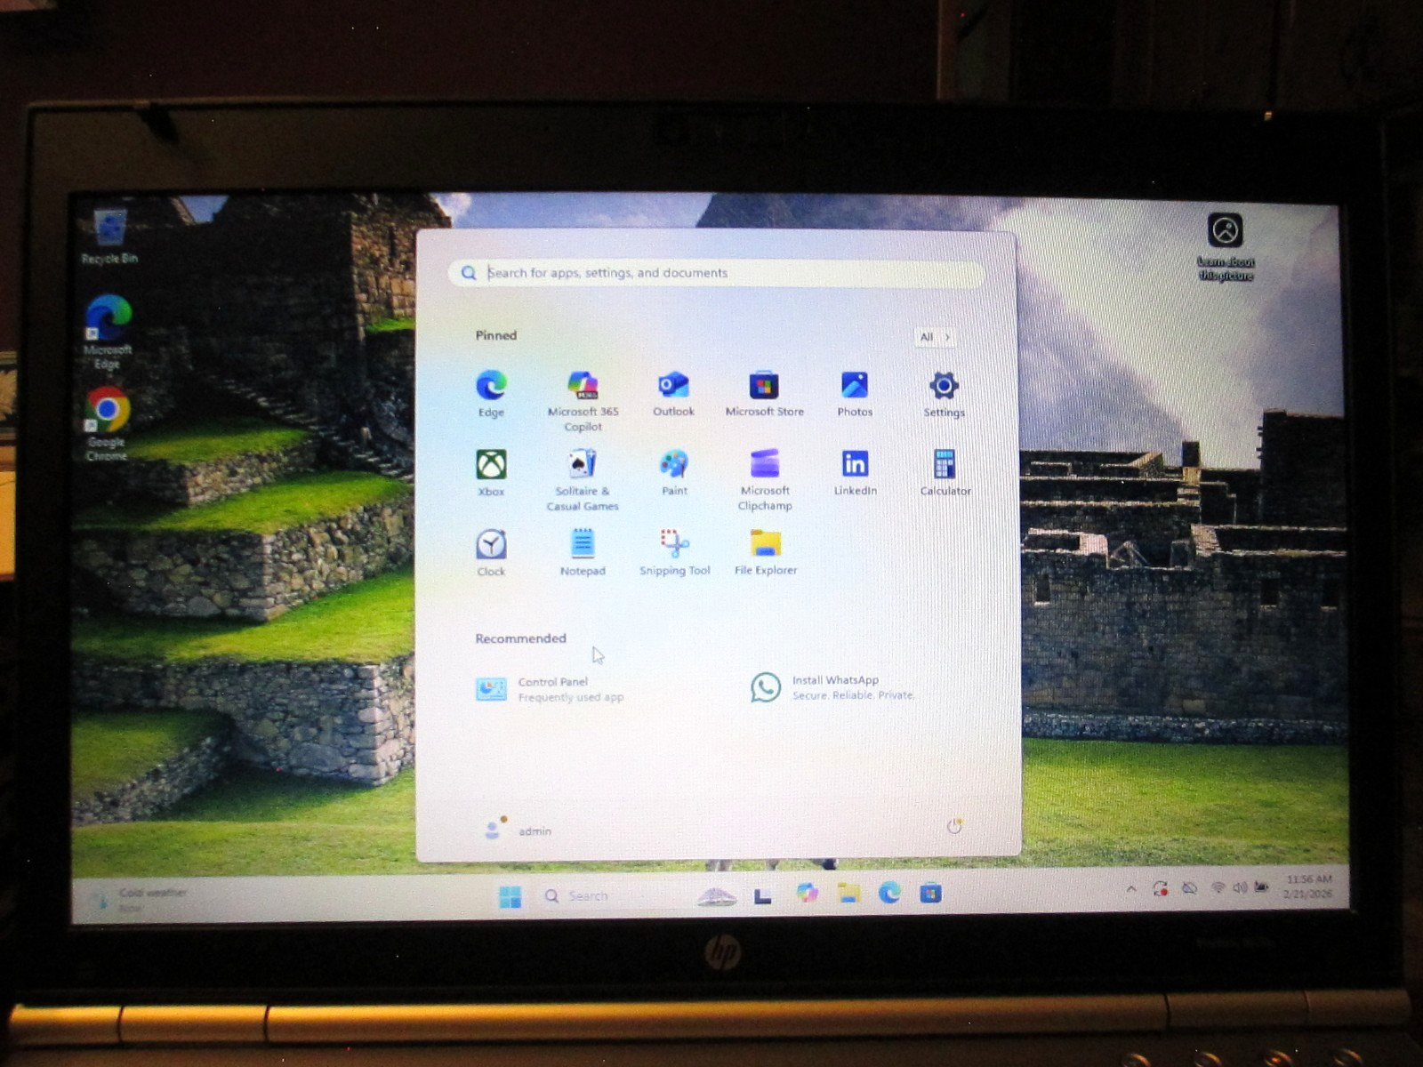Image resolution: width=1423 pixels, height=1067 pixels.
Task: Open admin user account menu
Action: click(x=518, y=830)
